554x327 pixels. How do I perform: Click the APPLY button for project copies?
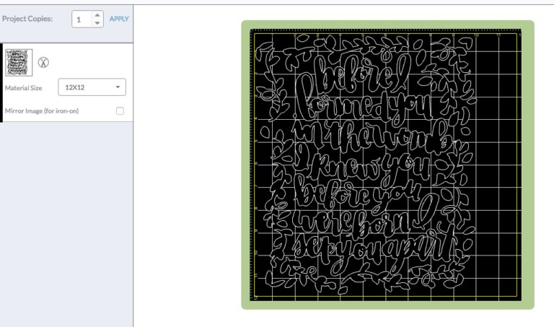click(x=118, y=19)
